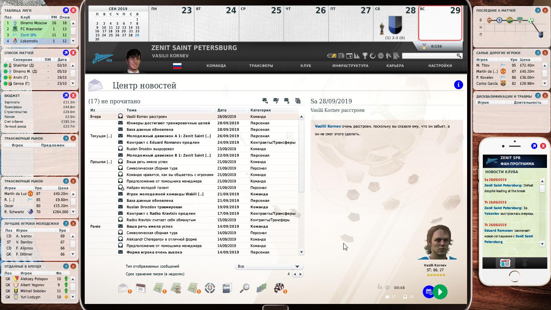Screen dimensions: 551x310
Task: Open the trophy competitions icon
Action: (365, 56)
